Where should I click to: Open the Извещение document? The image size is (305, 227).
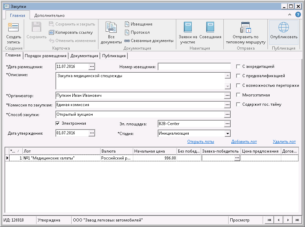[139, 24]
